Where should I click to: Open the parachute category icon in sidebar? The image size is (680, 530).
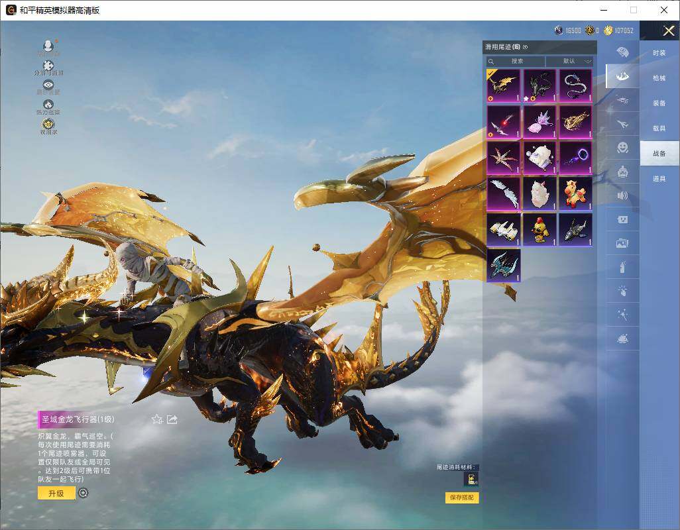(x=623, y=52)
